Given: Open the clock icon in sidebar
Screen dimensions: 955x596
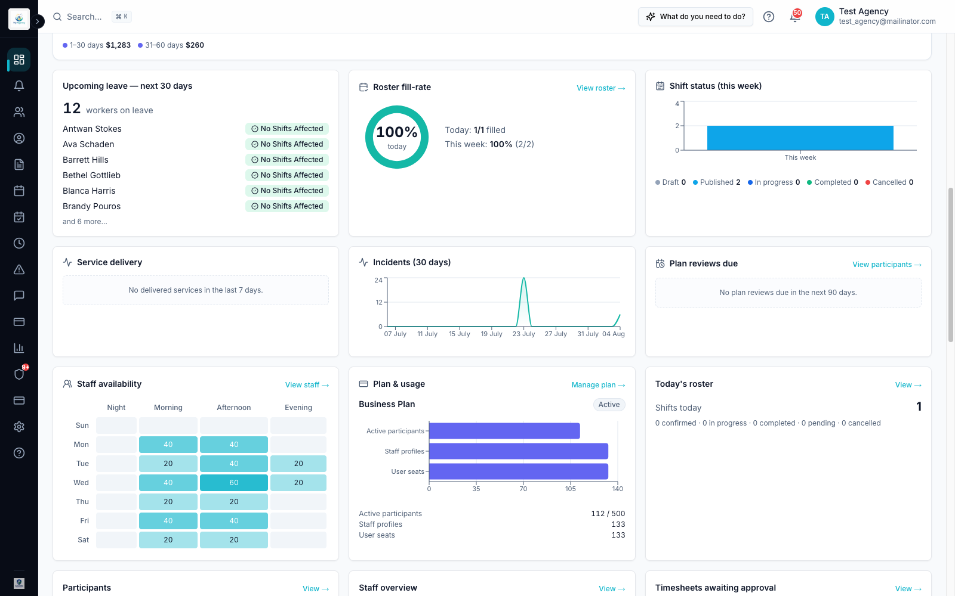Looking at the screenshot, I should click(19, 243).
